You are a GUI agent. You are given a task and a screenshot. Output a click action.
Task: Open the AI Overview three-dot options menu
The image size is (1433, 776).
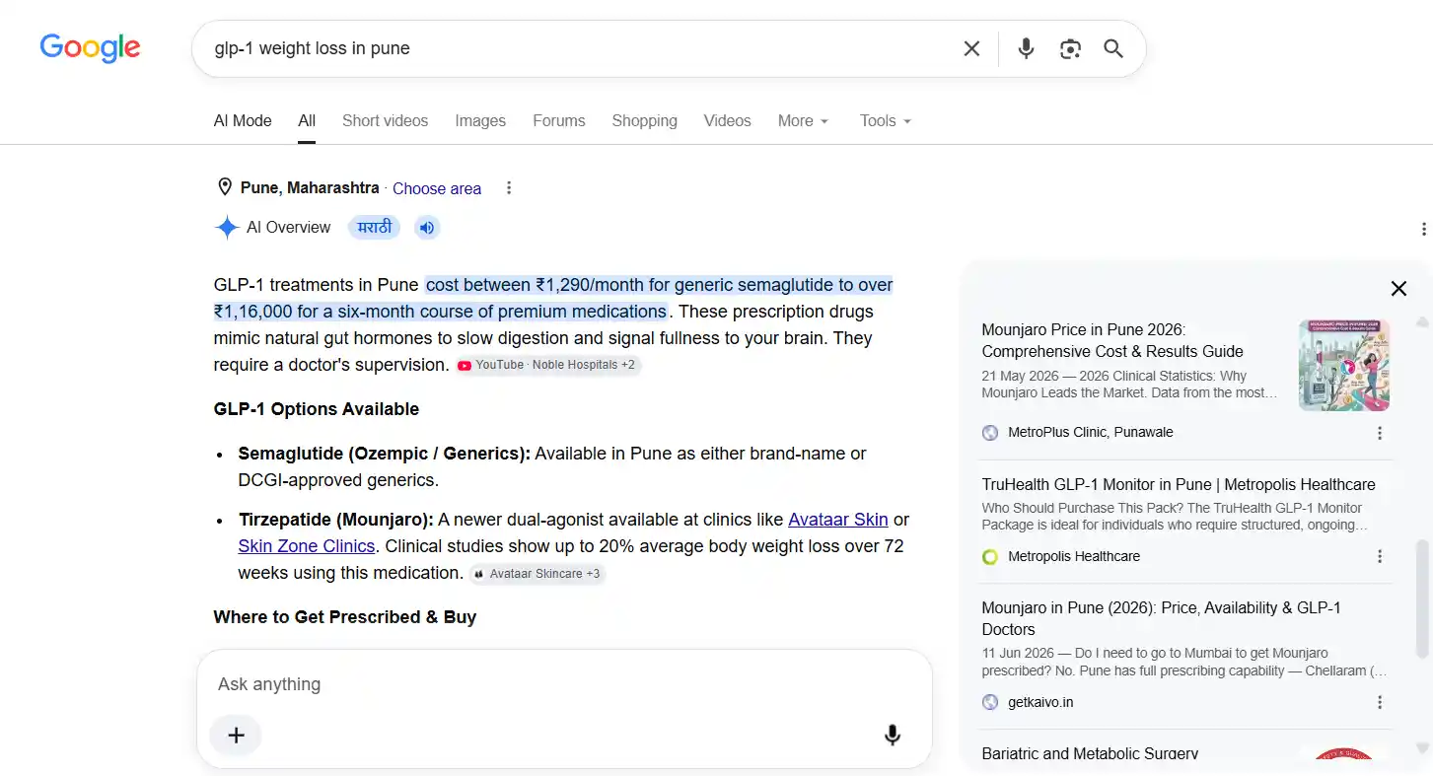1423,229
